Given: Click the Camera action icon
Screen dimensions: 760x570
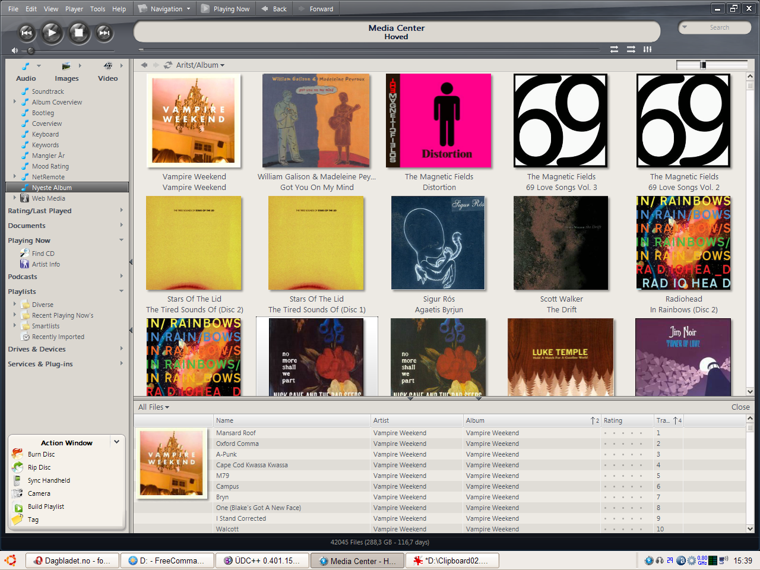Looking at the screenshot, I should tap(18, 493).
